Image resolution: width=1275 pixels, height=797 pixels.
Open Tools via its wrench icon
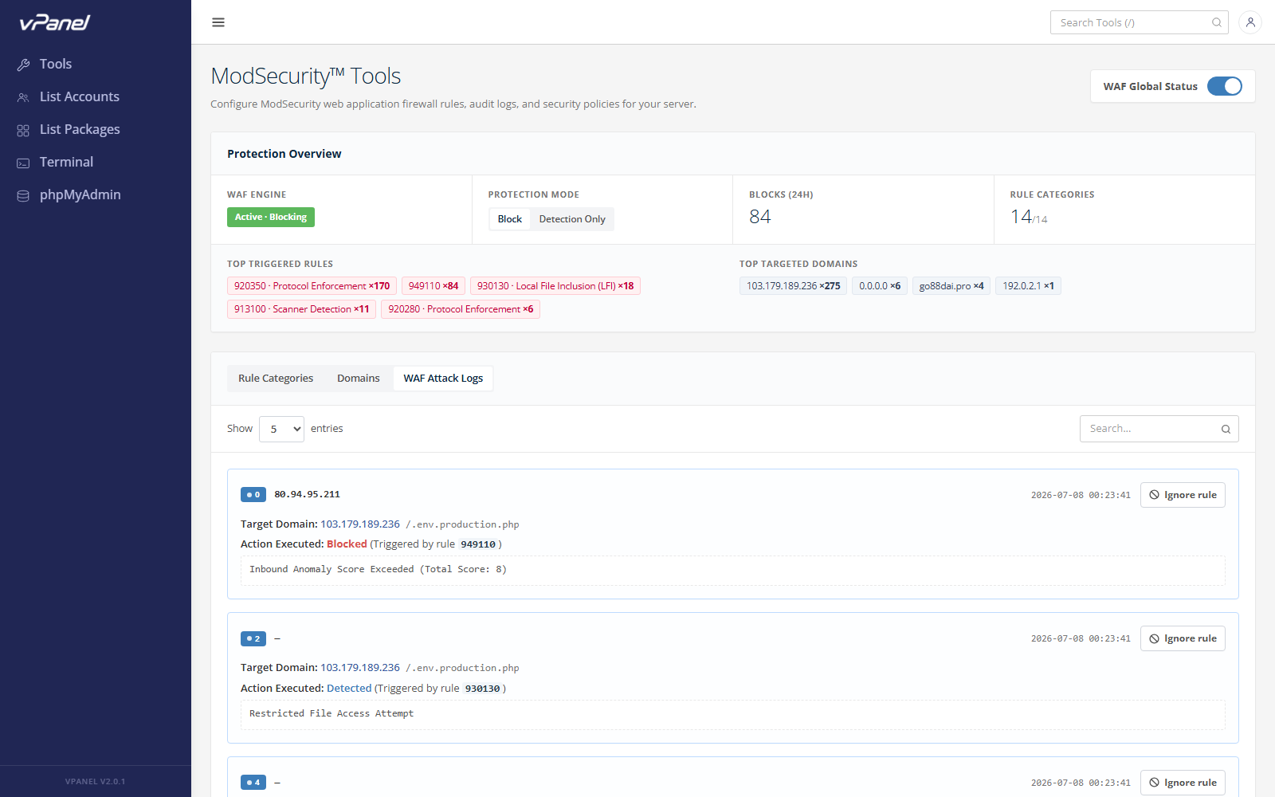[23, 65]
